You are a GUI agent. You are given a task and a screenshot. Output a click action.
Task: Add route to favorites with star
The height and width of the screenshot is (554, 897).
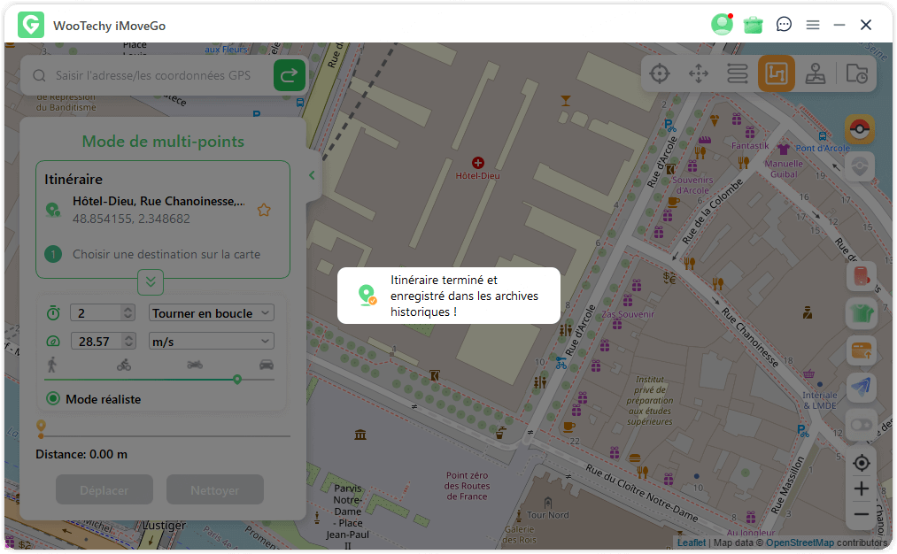coord(263,210)
